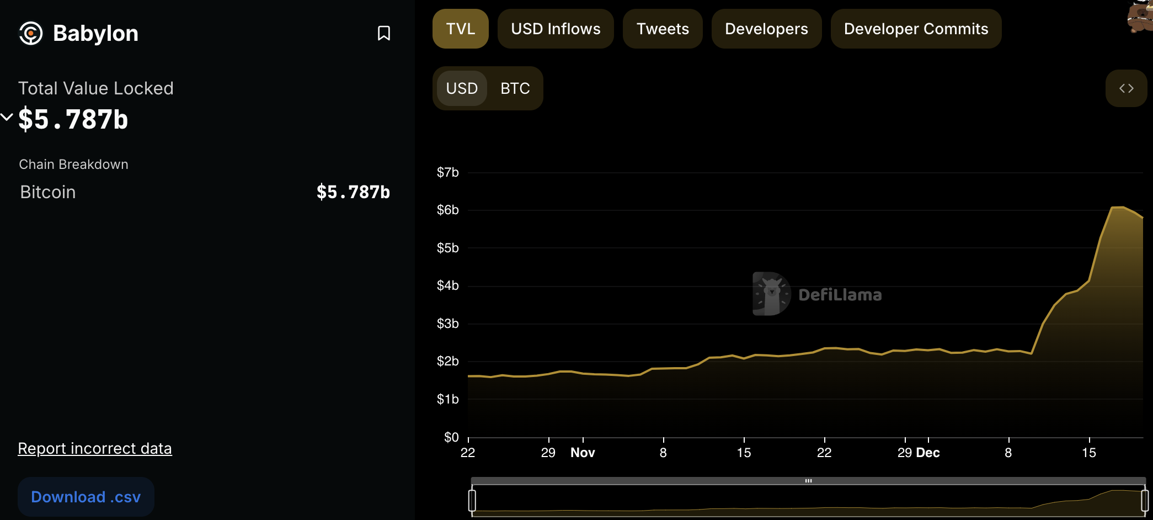This screenshot has height=520, width=1153.
Task: Click the horizontal scrollbar above the mini chart
Action: [808, 480]
